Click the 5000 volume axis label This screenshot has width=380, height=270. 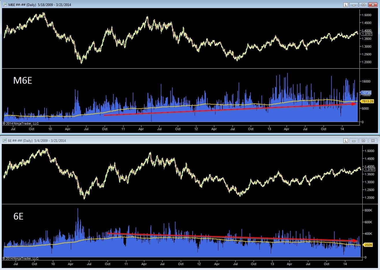365,108
